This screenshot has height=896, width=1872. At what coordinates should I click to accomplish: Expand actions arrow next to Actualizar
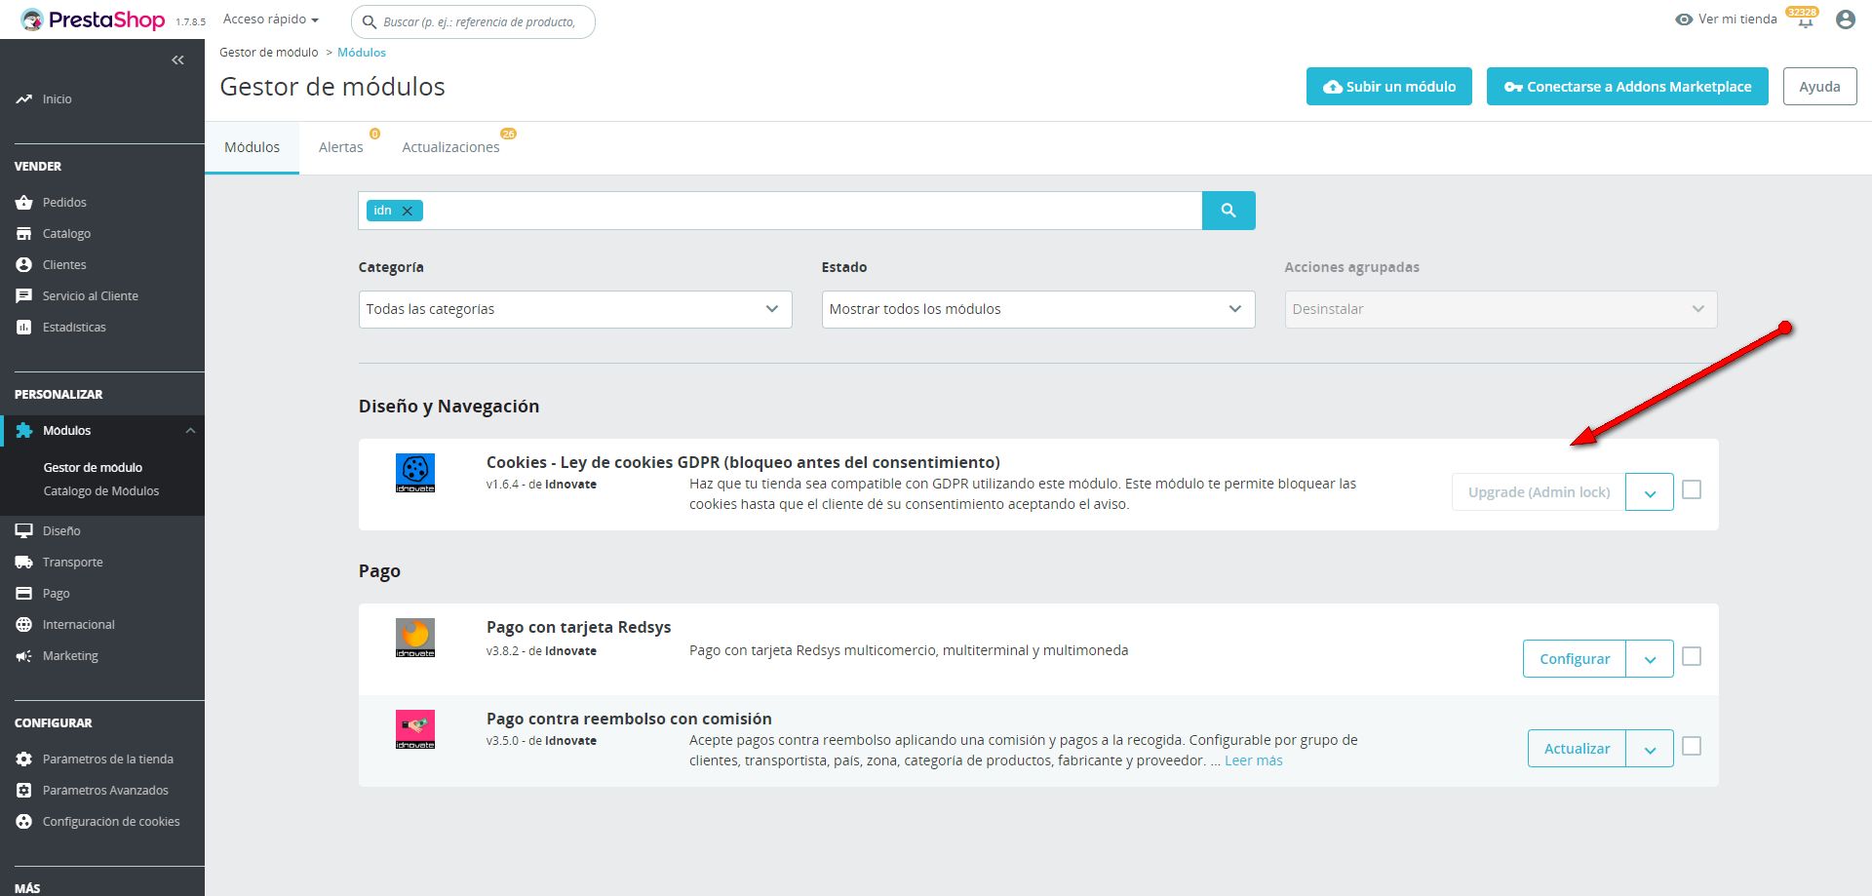[1650, 749]
